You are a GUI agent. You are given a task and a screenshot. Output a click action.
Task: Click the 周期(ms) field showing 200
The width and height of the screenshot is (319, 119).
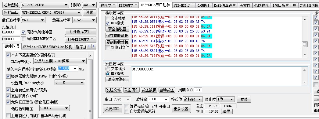pos(198,90)
